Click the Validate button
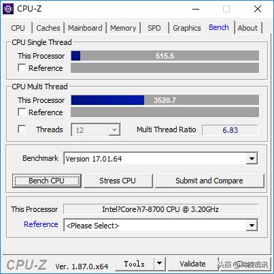 [193, 264]
